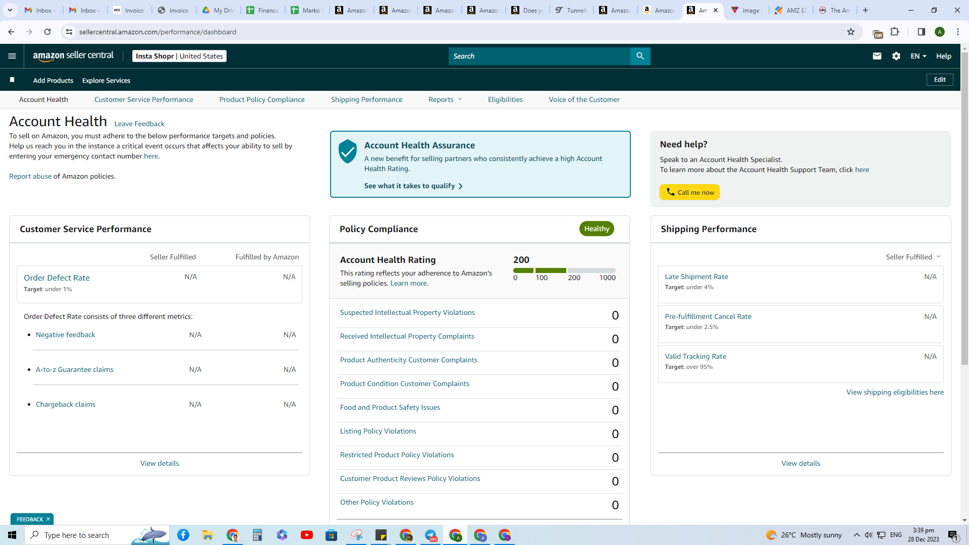View site information icon in address bar
The width and height of the screenshot is (969, 545).
[69, 32]
